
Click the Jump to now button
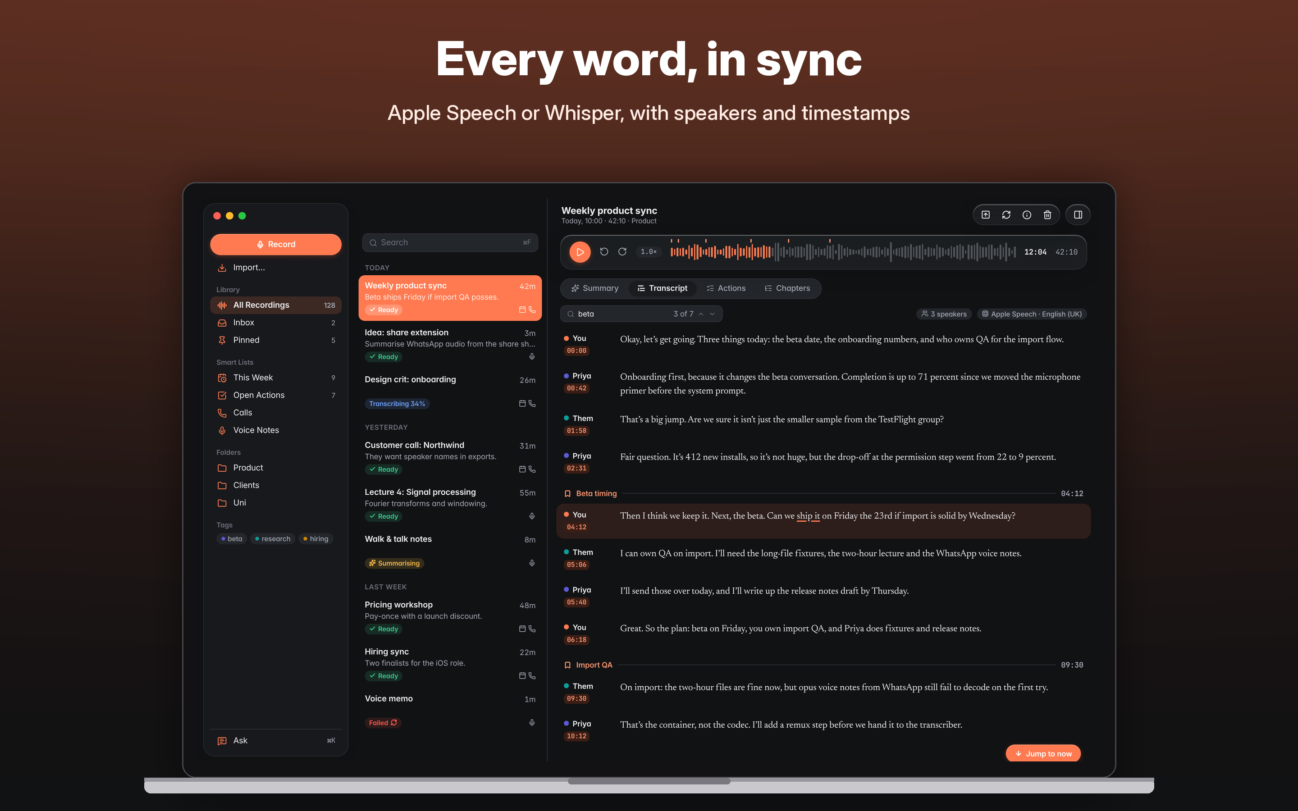pos(1043,753)
